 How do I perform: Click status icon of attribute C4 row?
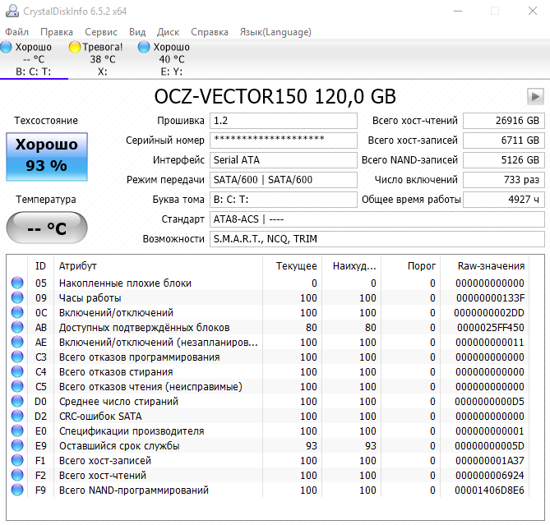click(17, 371)
